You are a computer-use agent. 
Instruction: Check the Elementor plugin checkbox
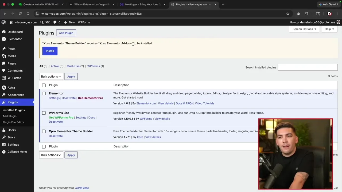point(44,94)
